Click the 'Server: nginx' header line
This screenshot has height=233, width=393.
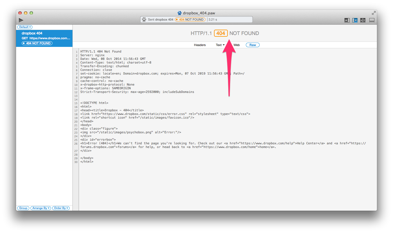pyautogui.click(x=92, y=55)
